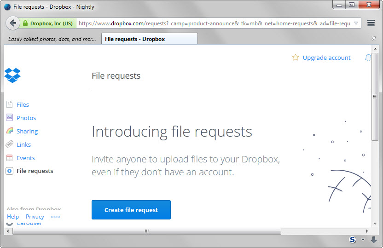Open the more options three-dots link
The image size is (383, 248).
[55, 217]
